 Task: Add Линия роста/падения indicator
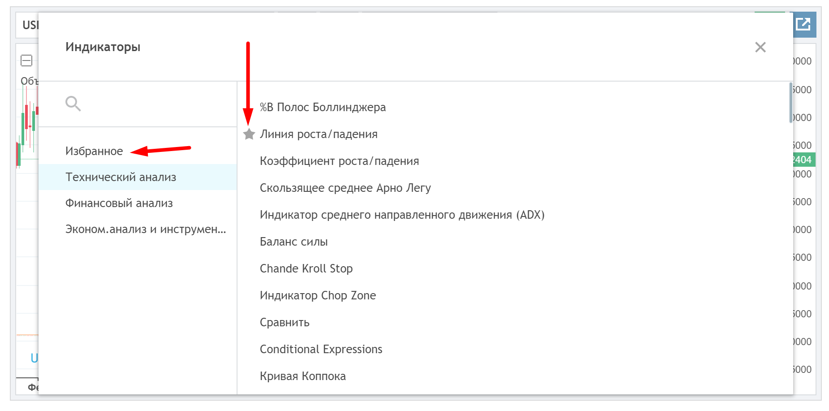(319, 134)
